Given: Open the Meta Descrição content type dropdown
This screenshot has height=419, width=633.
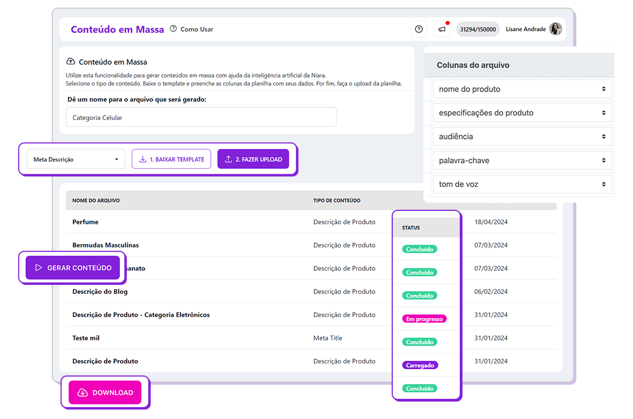Looking at the screenshot, I should 76,160.
